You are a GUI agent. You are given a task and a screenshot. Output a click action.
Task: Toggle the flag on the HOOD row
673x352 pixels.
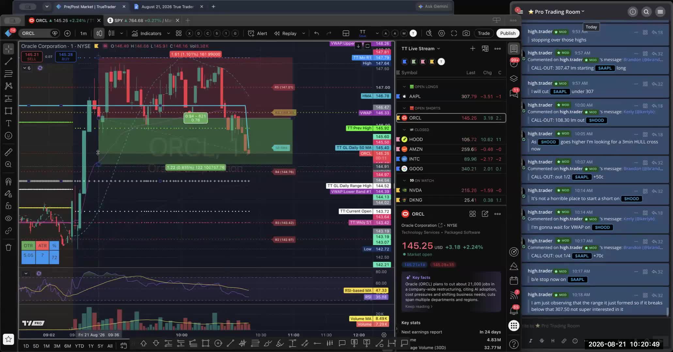coord(398,139)
